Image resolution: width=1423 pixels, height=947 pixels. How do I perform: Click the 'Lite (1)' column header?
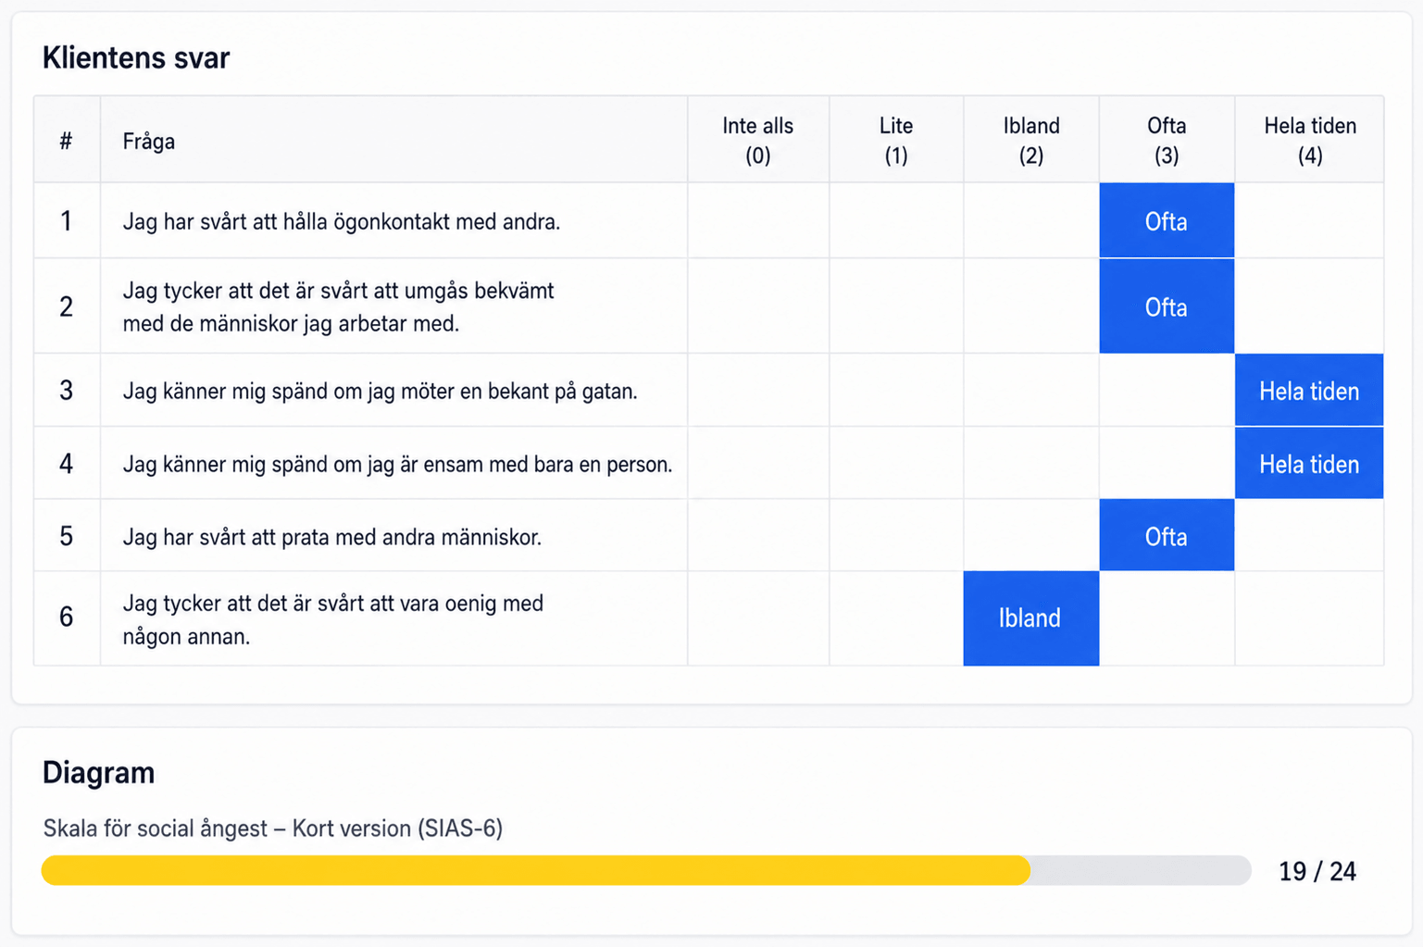[896, 141]
